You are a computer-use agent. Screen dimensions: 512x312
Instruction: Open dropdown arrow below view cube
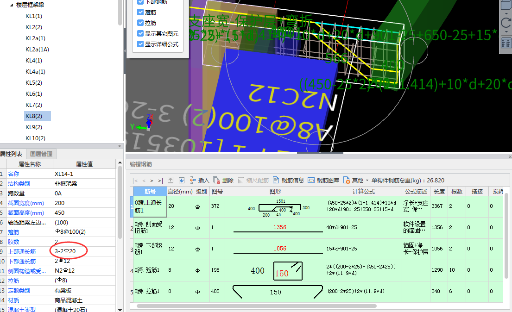pyautogui.click(x=506, y=14)
